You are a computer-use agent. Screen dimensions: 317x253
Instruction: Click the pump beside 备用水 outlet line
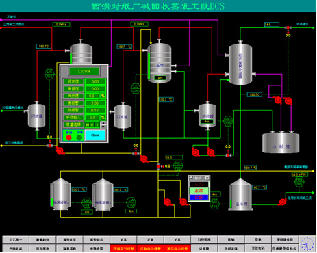283,202
